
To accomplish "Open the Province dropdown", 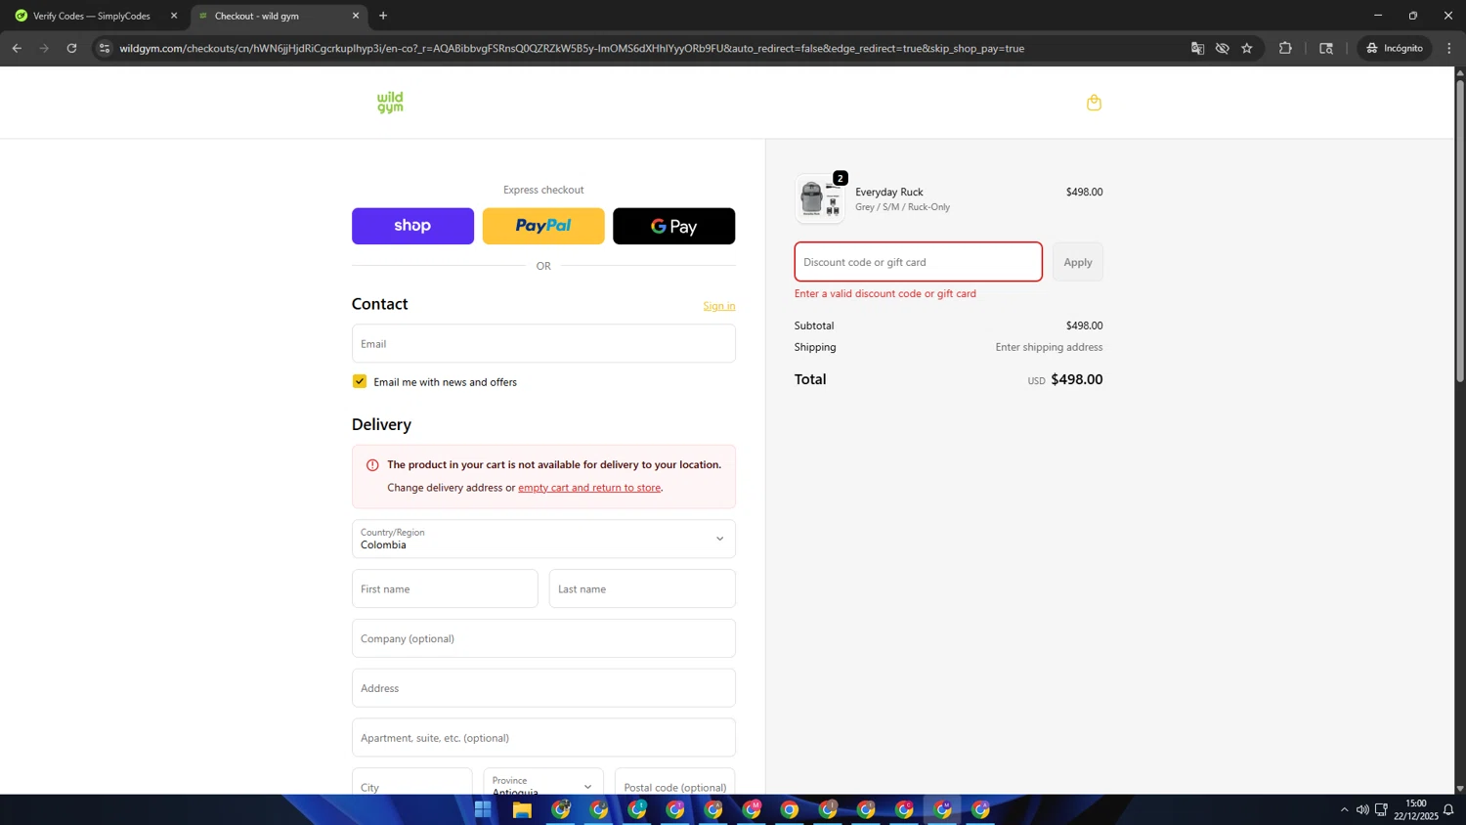I will pos(543,782).
